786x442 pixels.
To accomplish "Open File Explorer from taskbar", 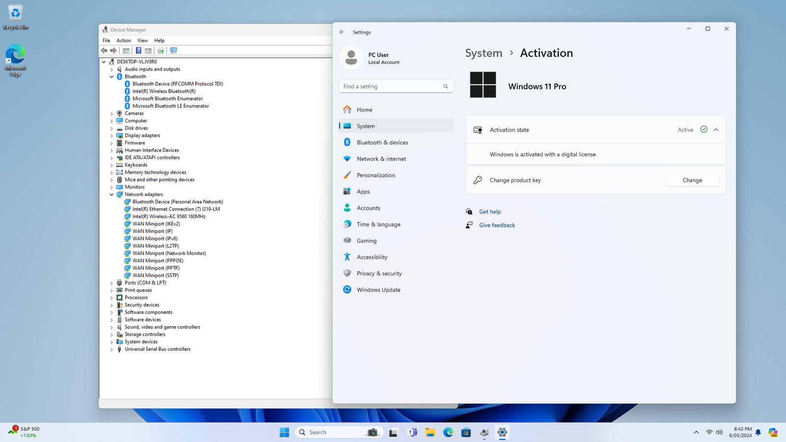I will tap(430, 432).
